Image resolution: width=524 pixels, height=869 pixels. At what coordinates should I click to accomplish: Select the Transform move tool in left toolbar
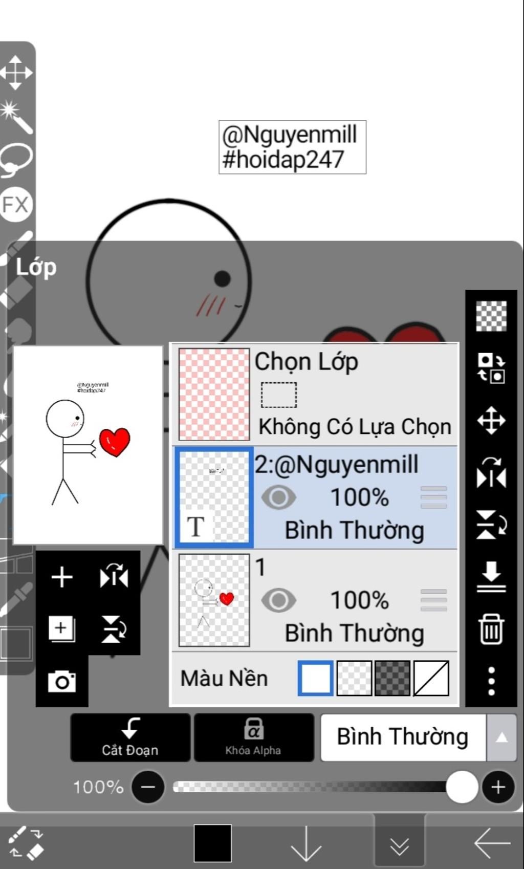[x=16, y=72]
